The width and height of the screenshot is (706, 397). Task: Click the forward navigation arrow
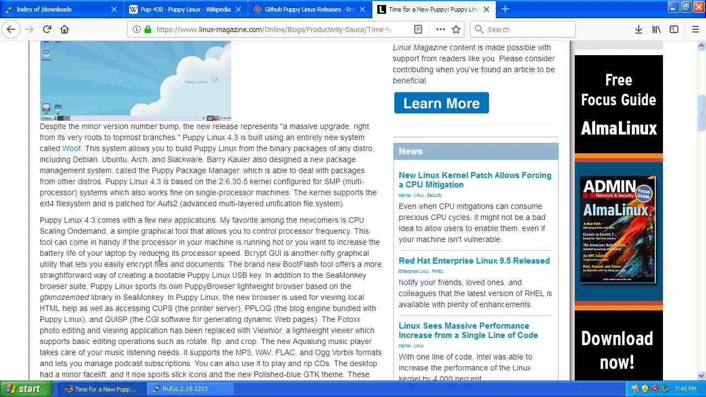pos(29,29)
